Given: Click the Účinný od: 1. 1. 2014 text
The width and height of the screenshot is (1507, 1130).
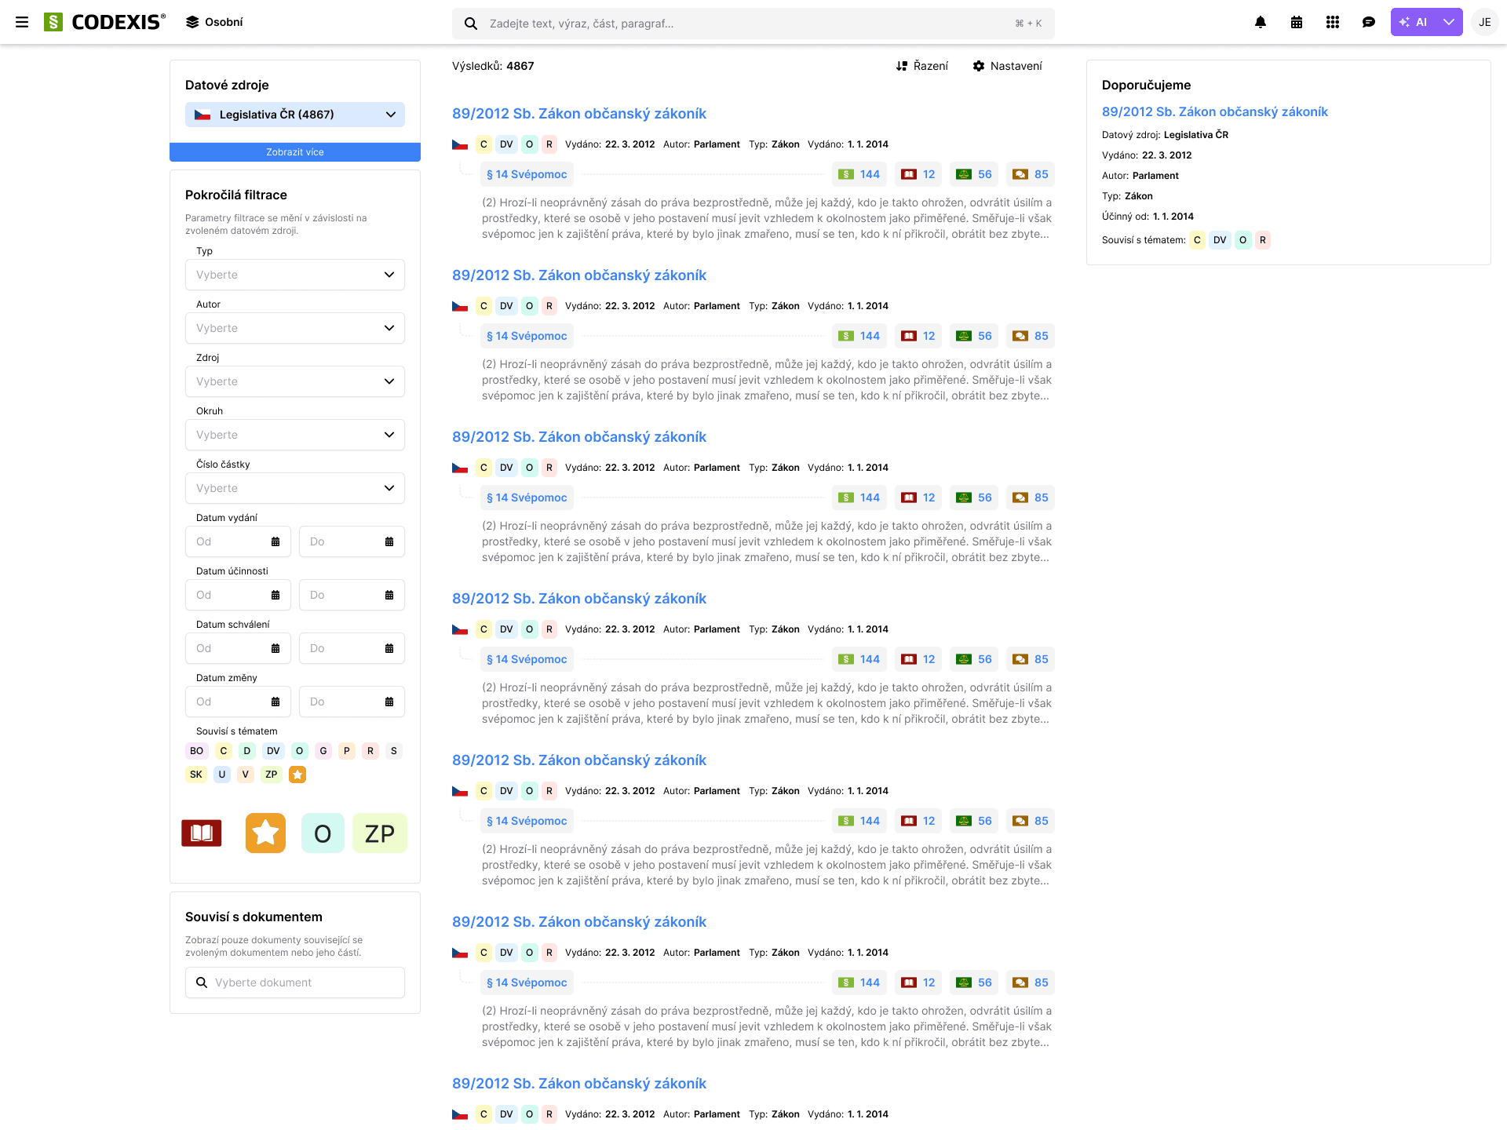Looking at the screenshot, I should point(1148,217).
